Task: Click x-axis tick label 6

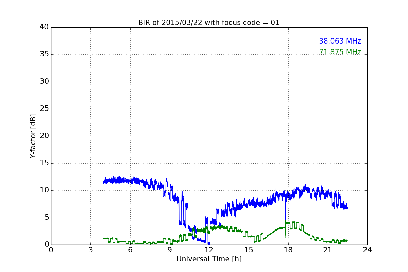Action: [x=130, y=250]
